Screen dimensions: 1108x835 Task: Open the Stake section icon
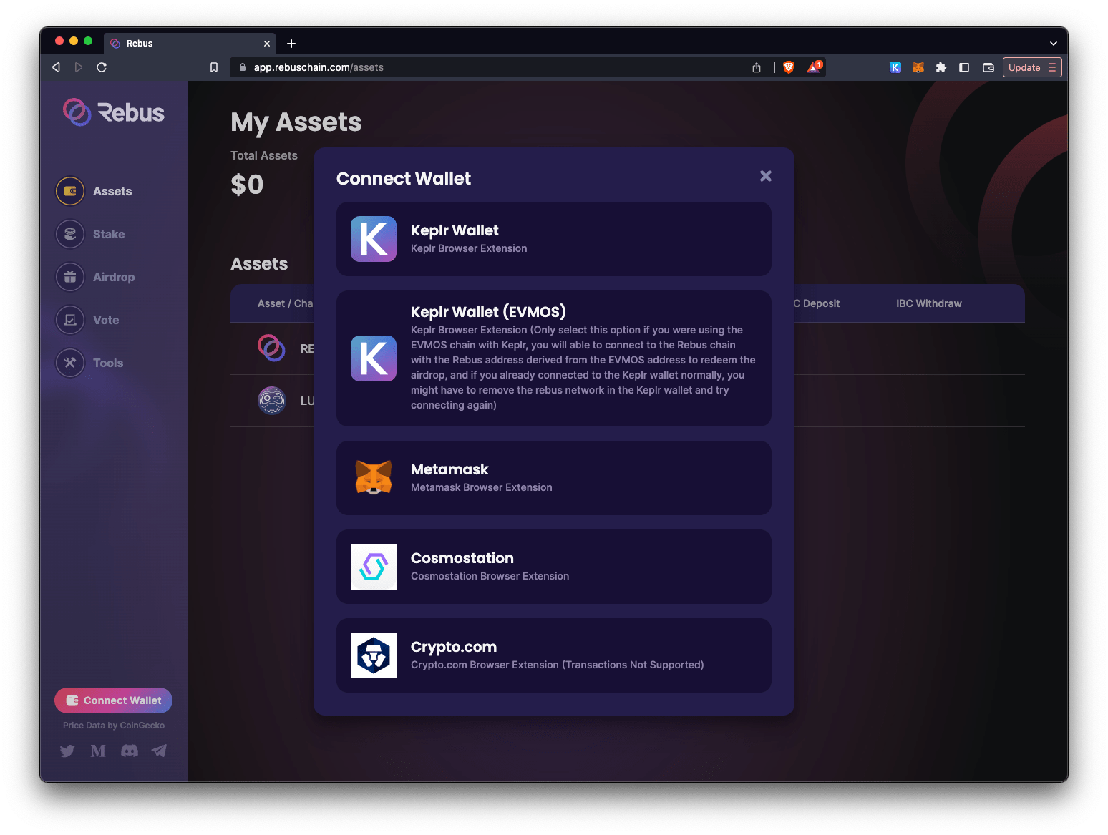pos(69,234)
